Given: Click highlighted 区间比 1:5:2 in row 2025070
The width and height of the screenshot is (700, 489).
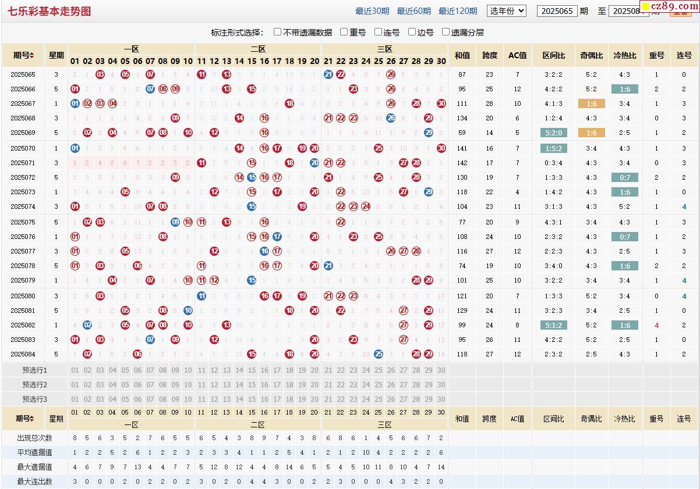Looking at the screenshot, I should [x=554, y=148].
